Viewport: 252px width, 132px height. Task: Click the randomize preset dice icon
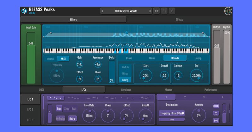156,11
